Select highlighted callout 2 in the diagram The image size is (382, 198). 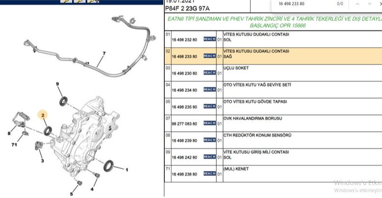[43, 115]
